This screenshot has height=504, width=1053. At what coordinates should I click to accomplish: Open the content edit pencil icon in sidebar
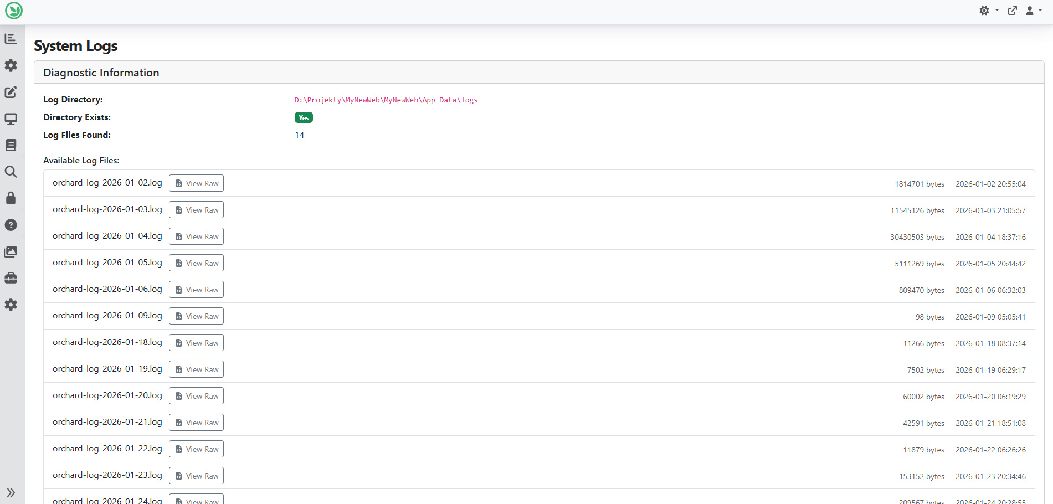click(11, 92)
